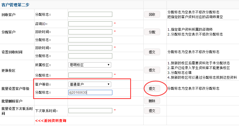
Task: Click note 3.分配标志必填
Action: pos(179,73)
